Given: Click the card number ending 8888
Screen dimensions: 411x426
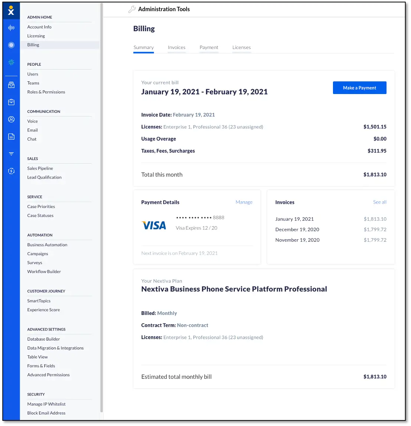Looking at the screenshot, I should point(200,218).
